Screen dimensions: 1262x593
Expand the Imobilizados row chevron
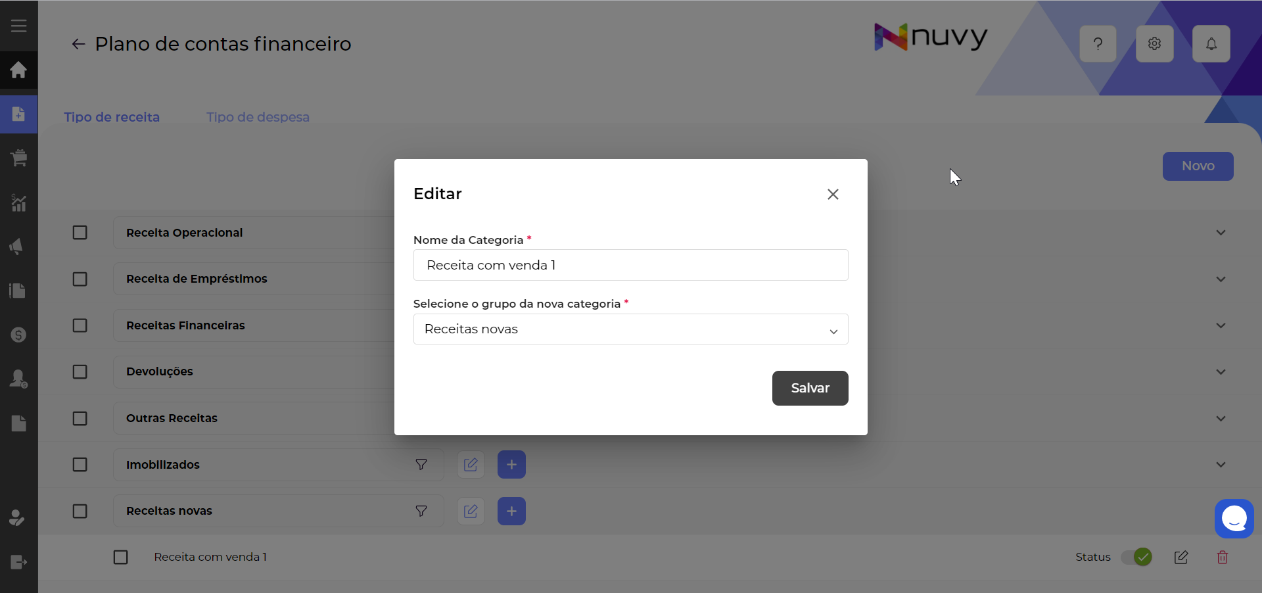(x=1221, y=465)
